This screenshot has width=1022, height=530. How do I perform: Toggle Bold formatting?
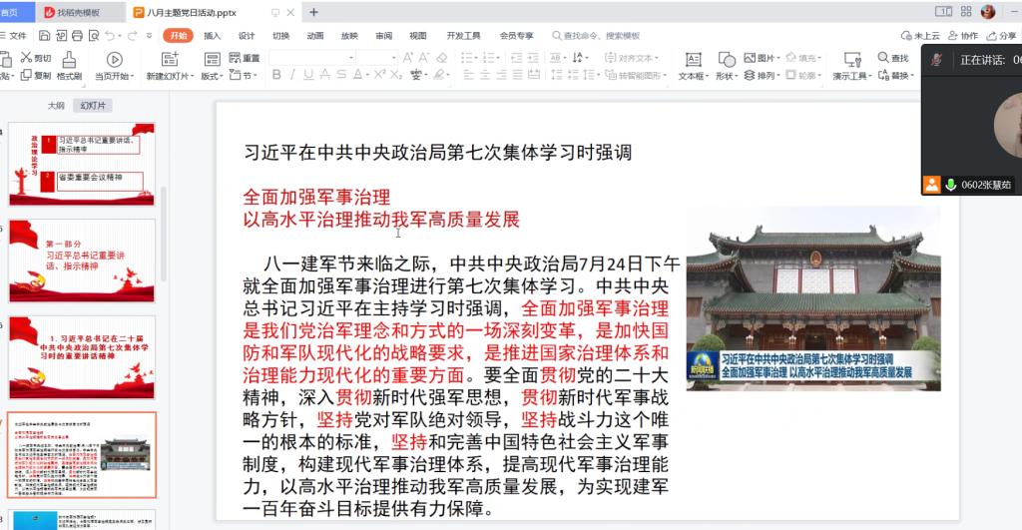click(x=276, y=75)
